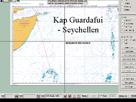Open the dash line-style box beside Text

pyautogui.click(x=113, y=96)
